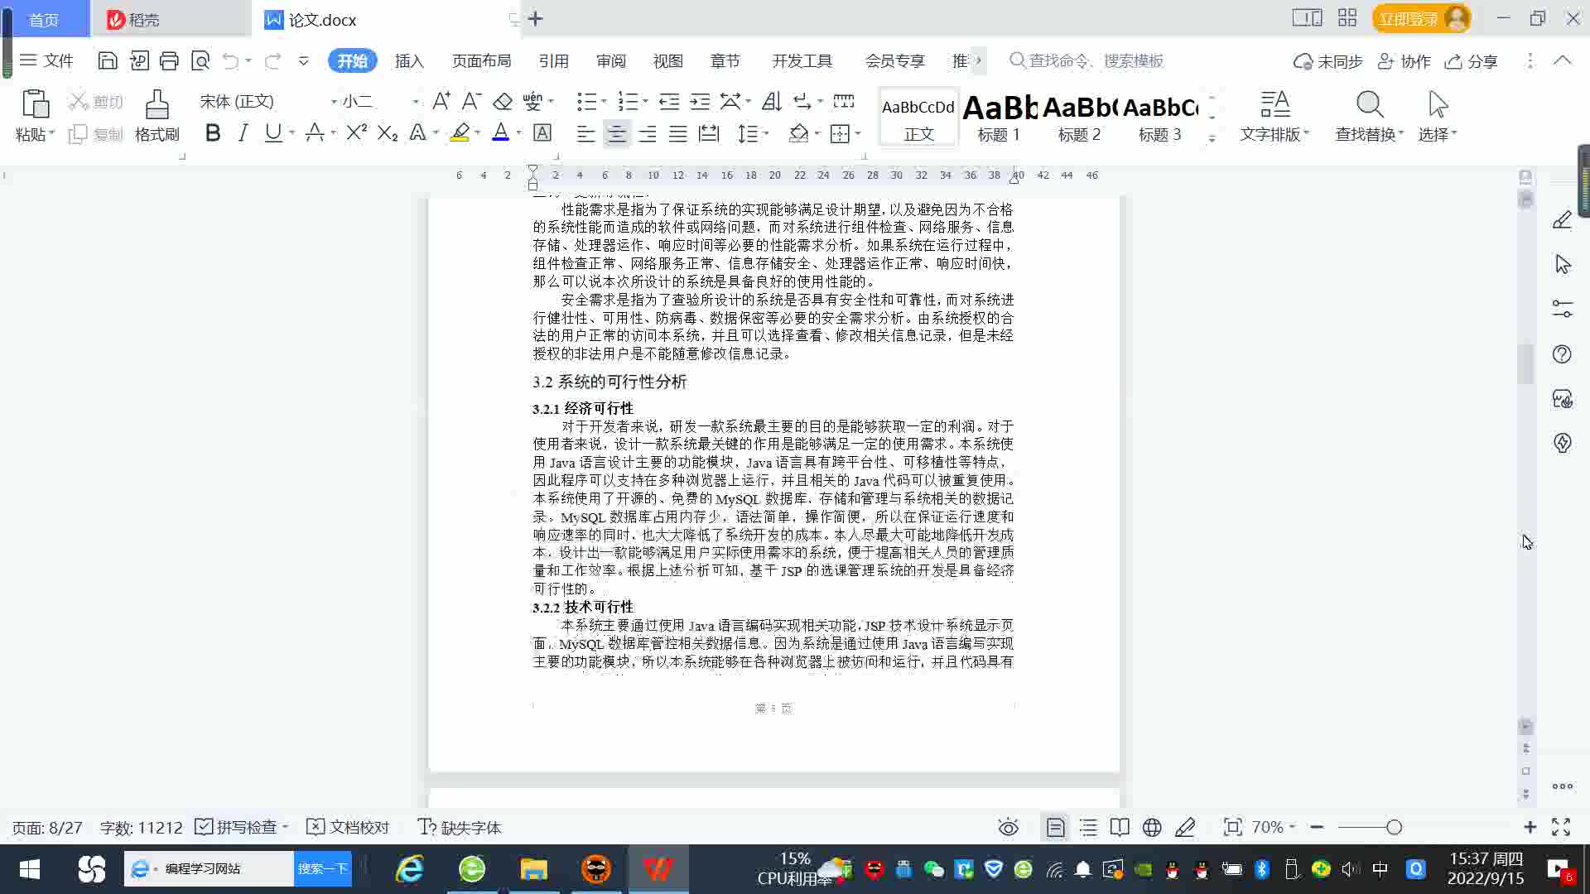The height and width of the screenshot is (894, 1590).
Task: Click the Character Border icon
Action: pos(542,132)
